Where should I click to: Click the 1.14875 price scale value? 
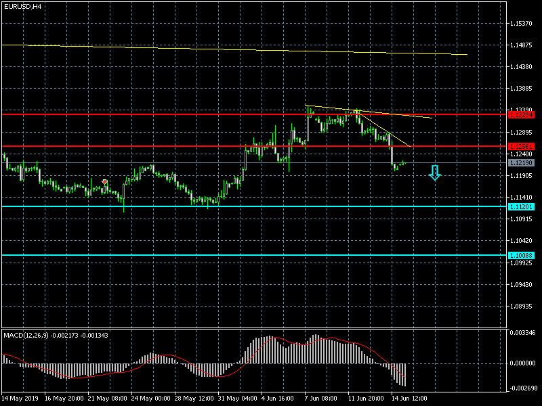tap(521, 45)
